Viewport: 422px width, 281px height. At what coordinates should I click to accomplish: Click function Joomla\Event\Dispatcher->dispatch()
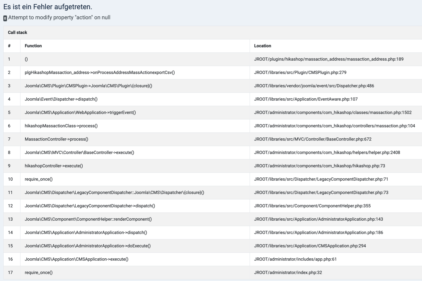(61, 99)
